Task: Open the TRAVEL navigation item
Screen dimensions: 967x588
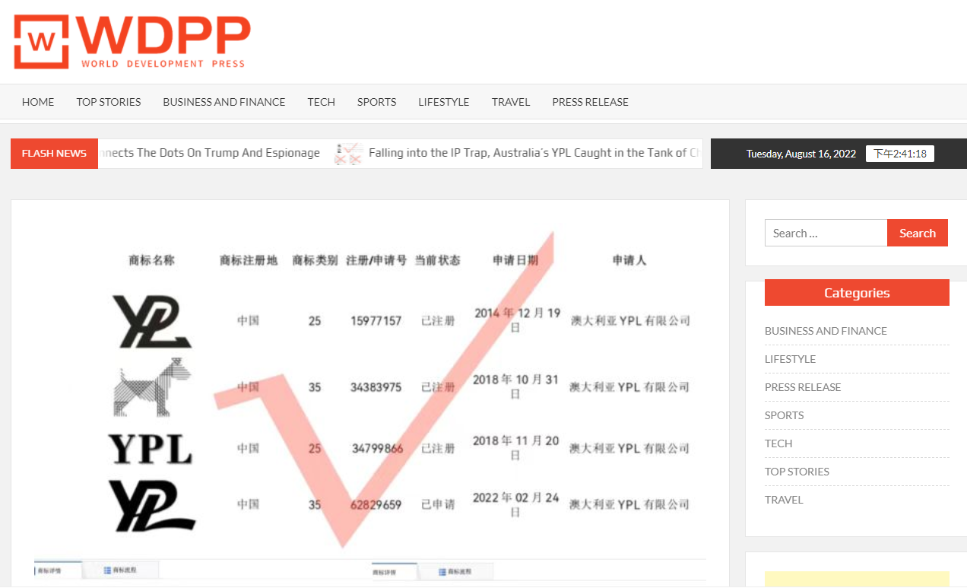Action: [511, 102]
